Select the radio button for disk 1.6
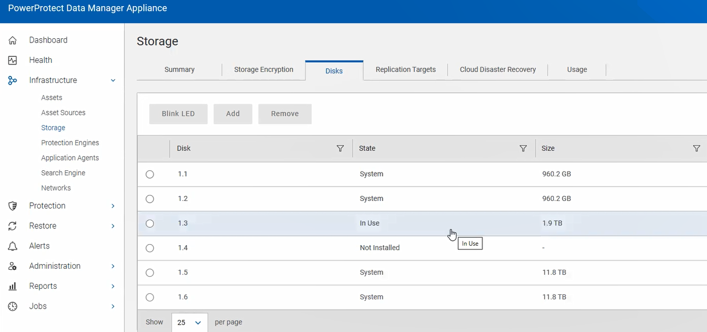This screenshot has width=707, height=332. click(x=150, y=297)
